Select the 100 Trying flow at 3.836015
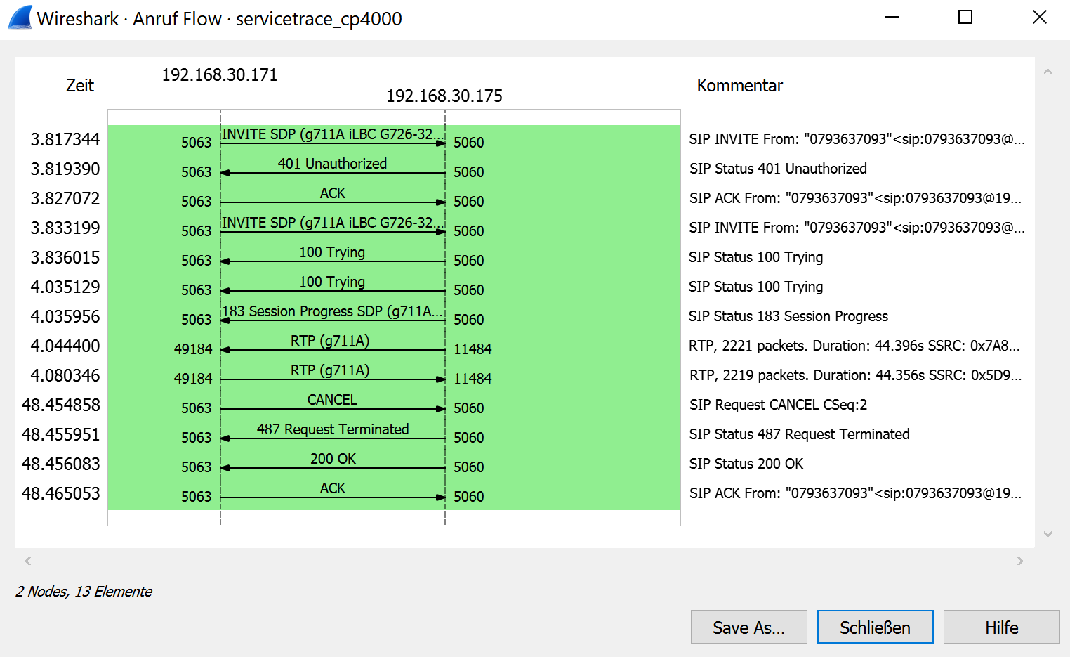 (333, 257)
